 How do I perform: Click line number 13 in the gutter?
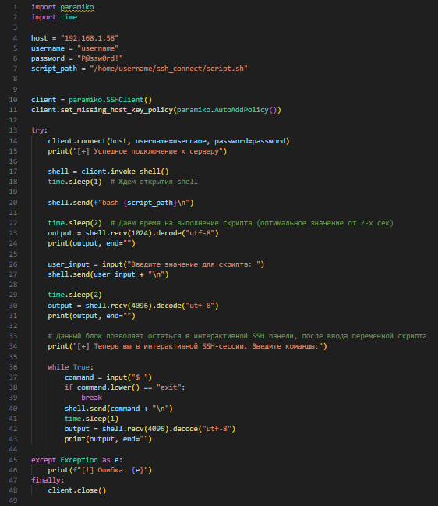[x=13, y=130]
